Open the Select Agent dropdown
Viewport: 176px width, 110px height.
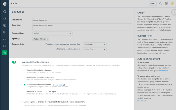[95, 49]
